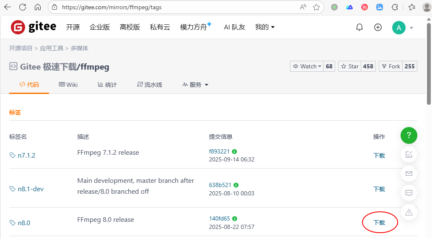This screenshot has width=432, height=239.
Task: Star the ffmpeg repository
Action: click(349, 66)
